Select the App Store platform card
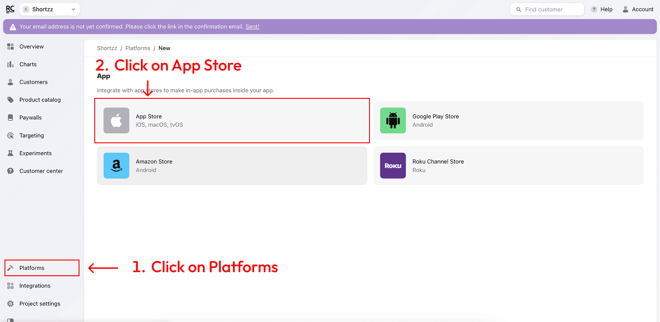 pyautogui.click(x=232, y=120)
